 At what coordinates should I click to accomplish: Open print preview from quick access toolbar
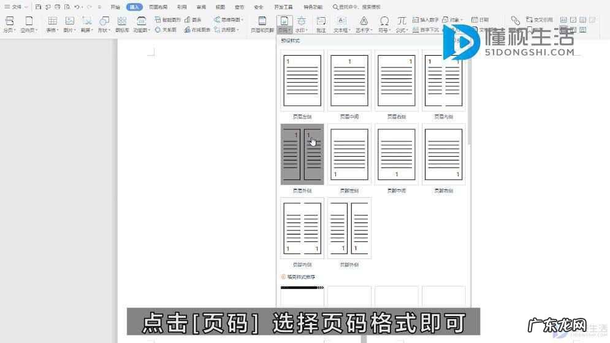point(67,7)
